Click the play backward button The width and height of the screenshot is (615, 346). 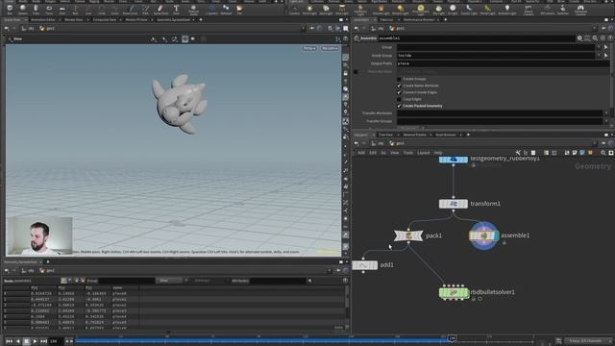pyautogui.click(x=18, y=341)
